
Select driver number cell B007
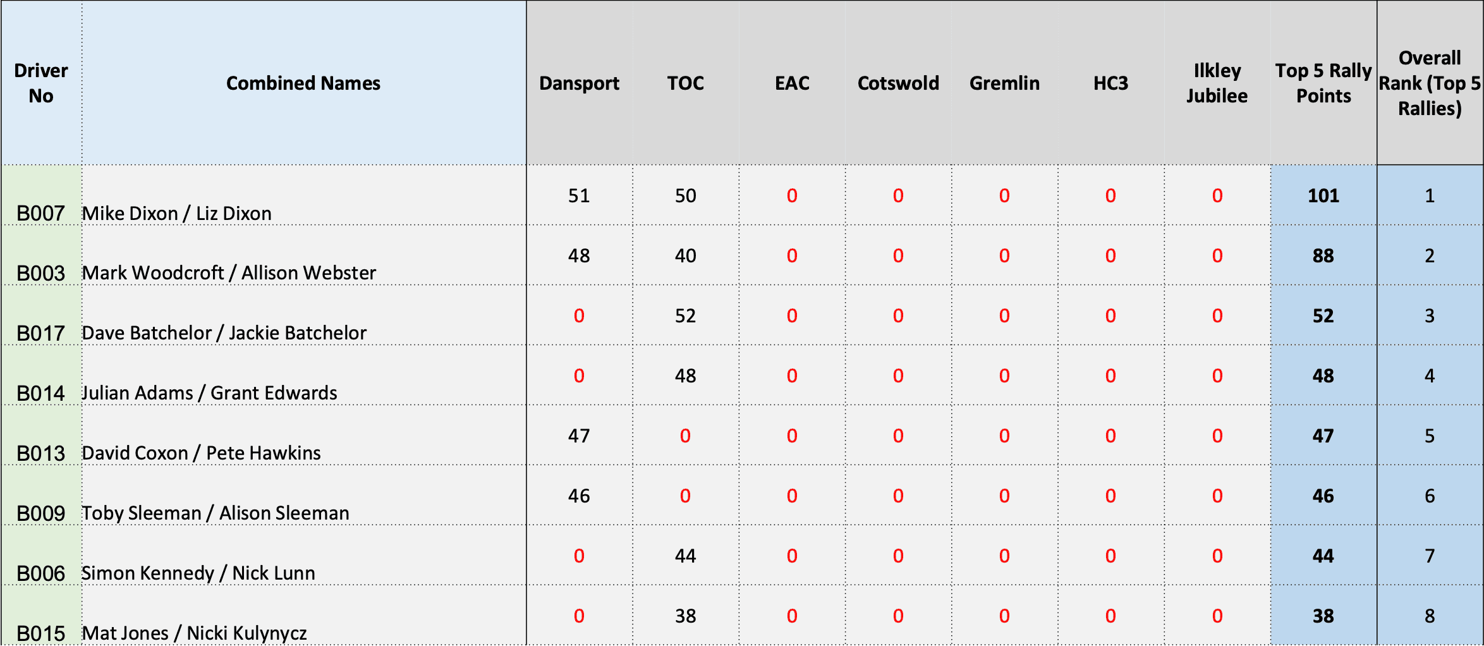(41, 195)
